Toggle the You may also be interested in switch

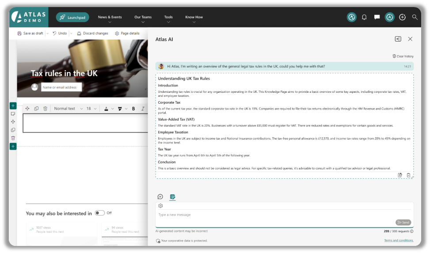pyautogui.click(x=99, y=213)
